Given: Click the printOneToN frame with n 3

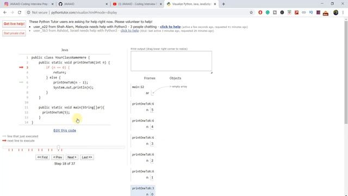Looking at the screenshot, I should (143, 140).
